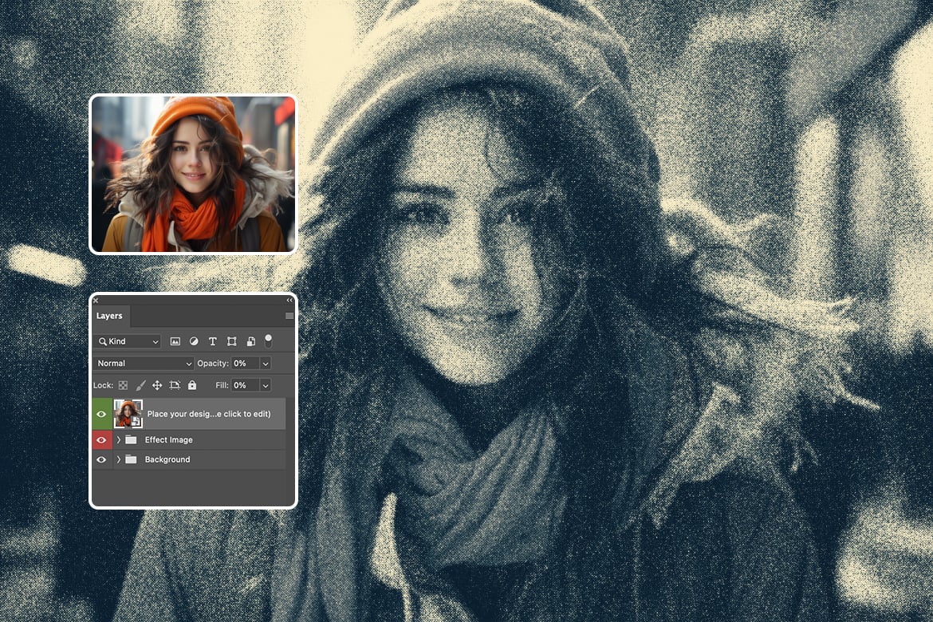Toggle layer filtering on or off switch
The height and width of the screenshot is (622, 933).
tap(269, 341)
